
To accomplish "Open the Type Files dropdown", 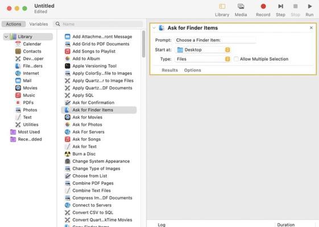I will click(x=203, y=59).
